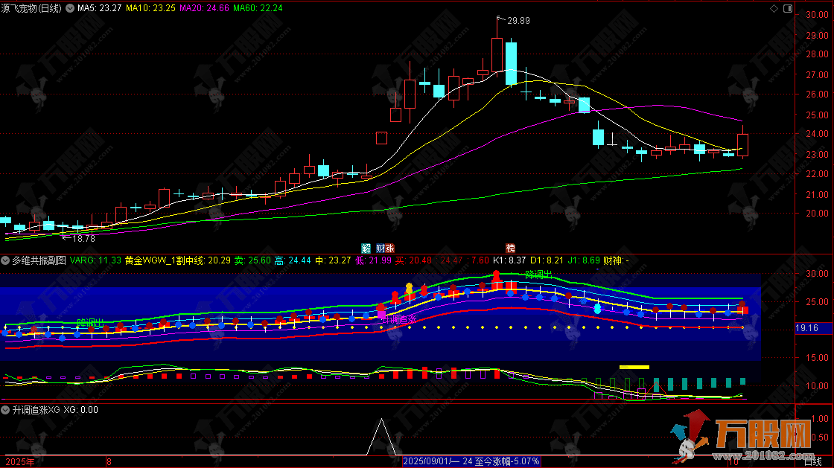
Task: Click the 财 marker icon
Action: tap(380, 248)
